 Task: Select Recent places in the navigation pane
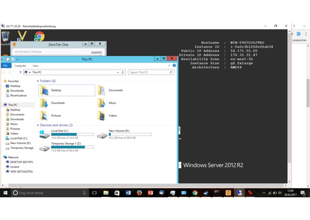tap(19, 95)
